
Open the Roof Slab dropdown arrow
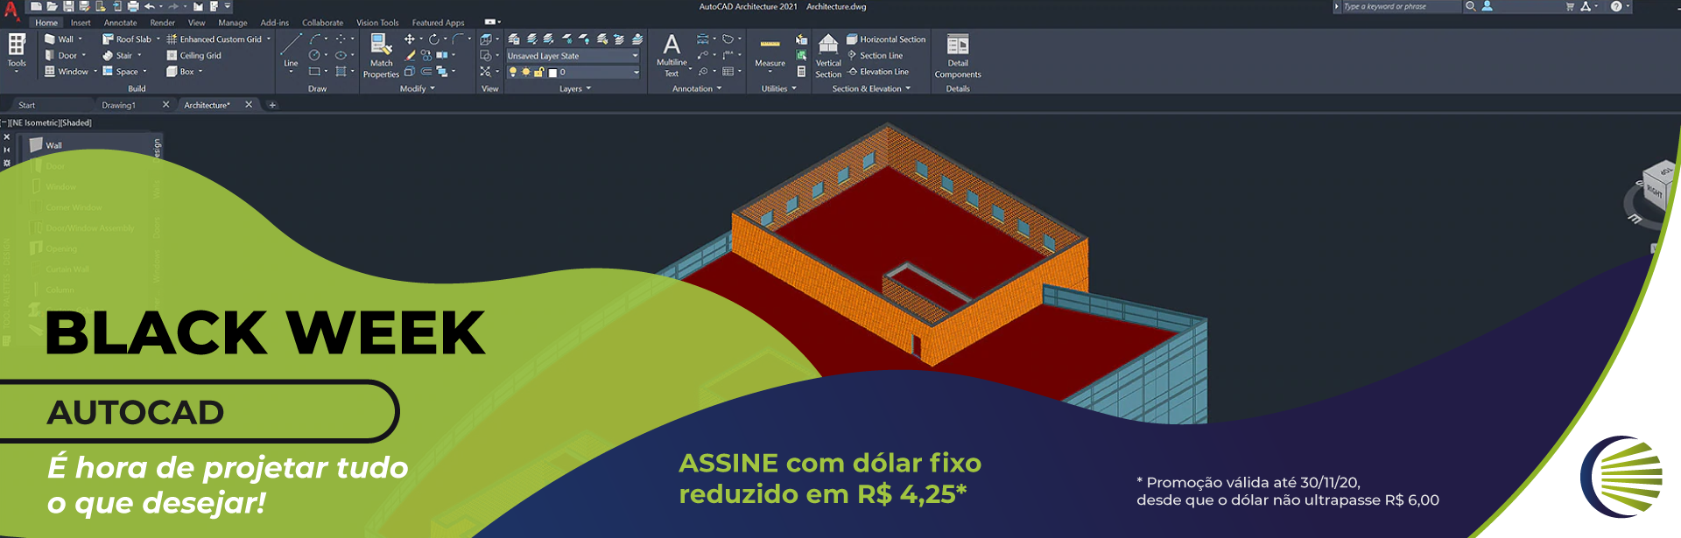pos(158,39)
